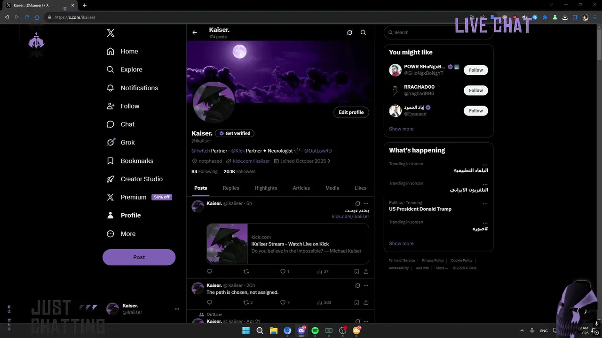Open browser extensions puzzle icon
Screen dimensions: 602x338
click(545, 17)
